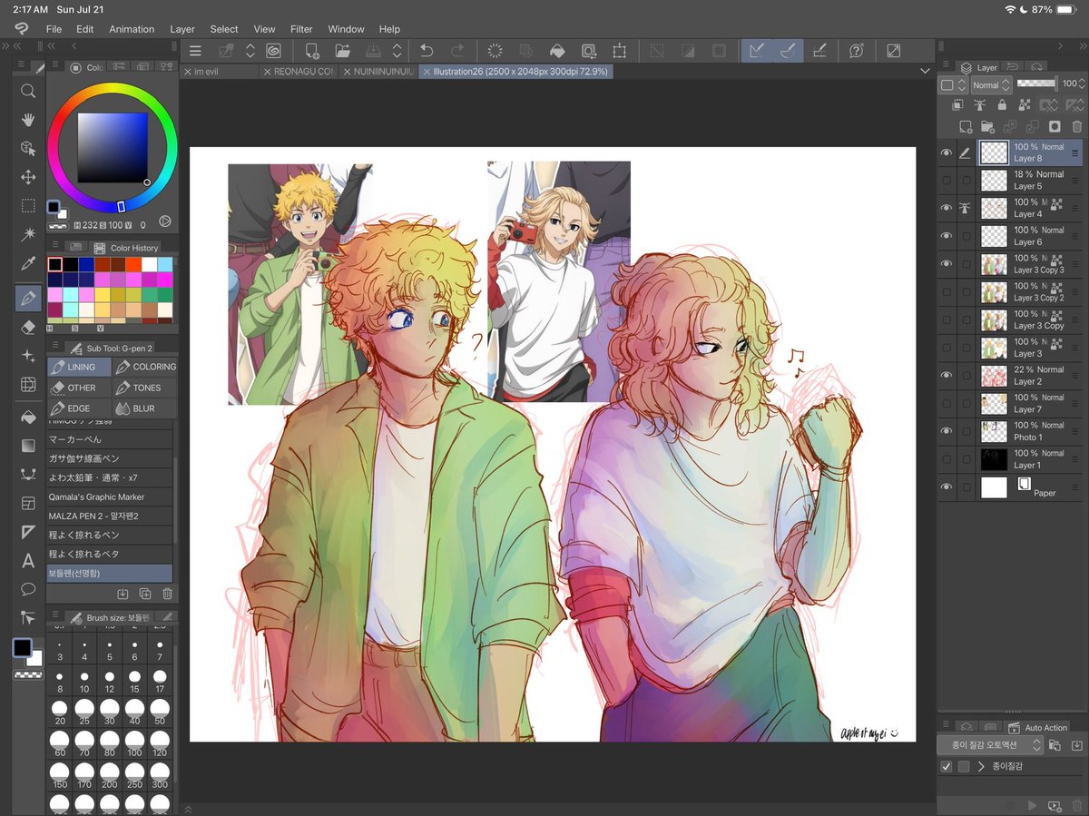Select the TONES sub tool group

(144, 388)
